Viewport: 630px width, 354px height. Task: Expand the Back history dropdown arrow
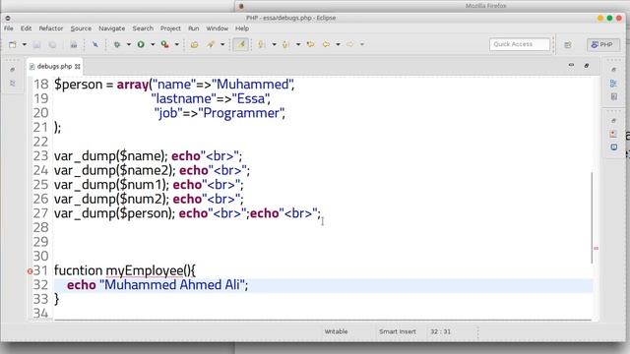pyautogui.click(x=338, y=44)
